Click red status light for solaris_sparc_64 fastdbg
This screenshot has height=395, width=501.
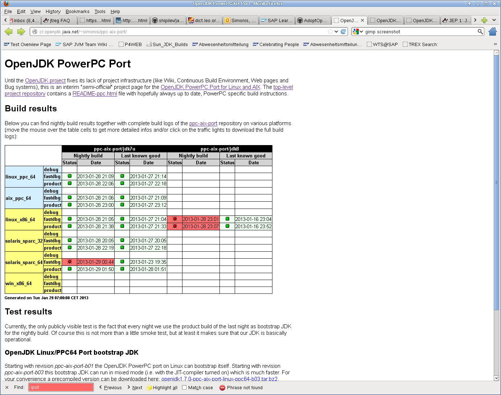point(70,262)
